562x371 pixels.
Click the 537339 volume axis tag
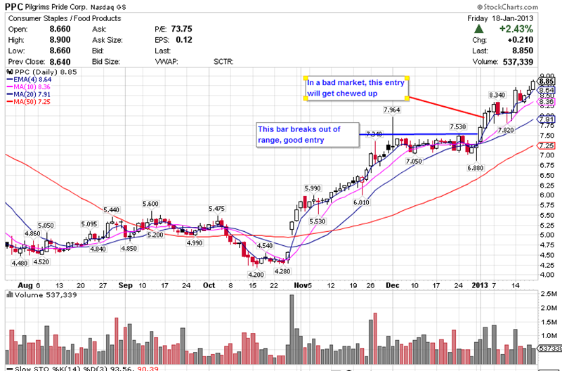(549, 349)
